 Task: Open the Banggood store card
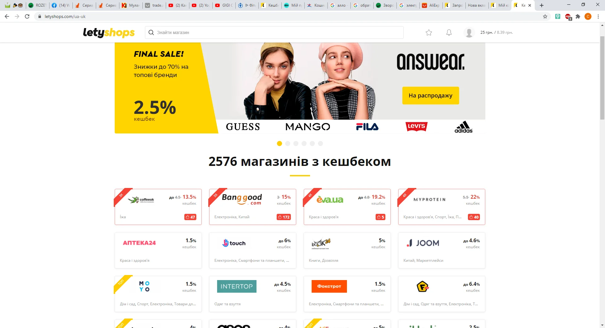pos(252,207)
